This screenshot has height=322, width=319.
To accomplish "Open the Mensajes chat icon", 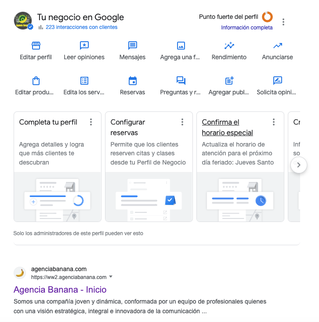I will pos(132,46).
